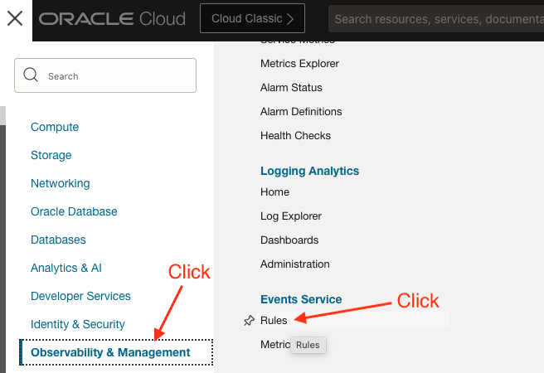Type in the menu Search field

[116, 76]
